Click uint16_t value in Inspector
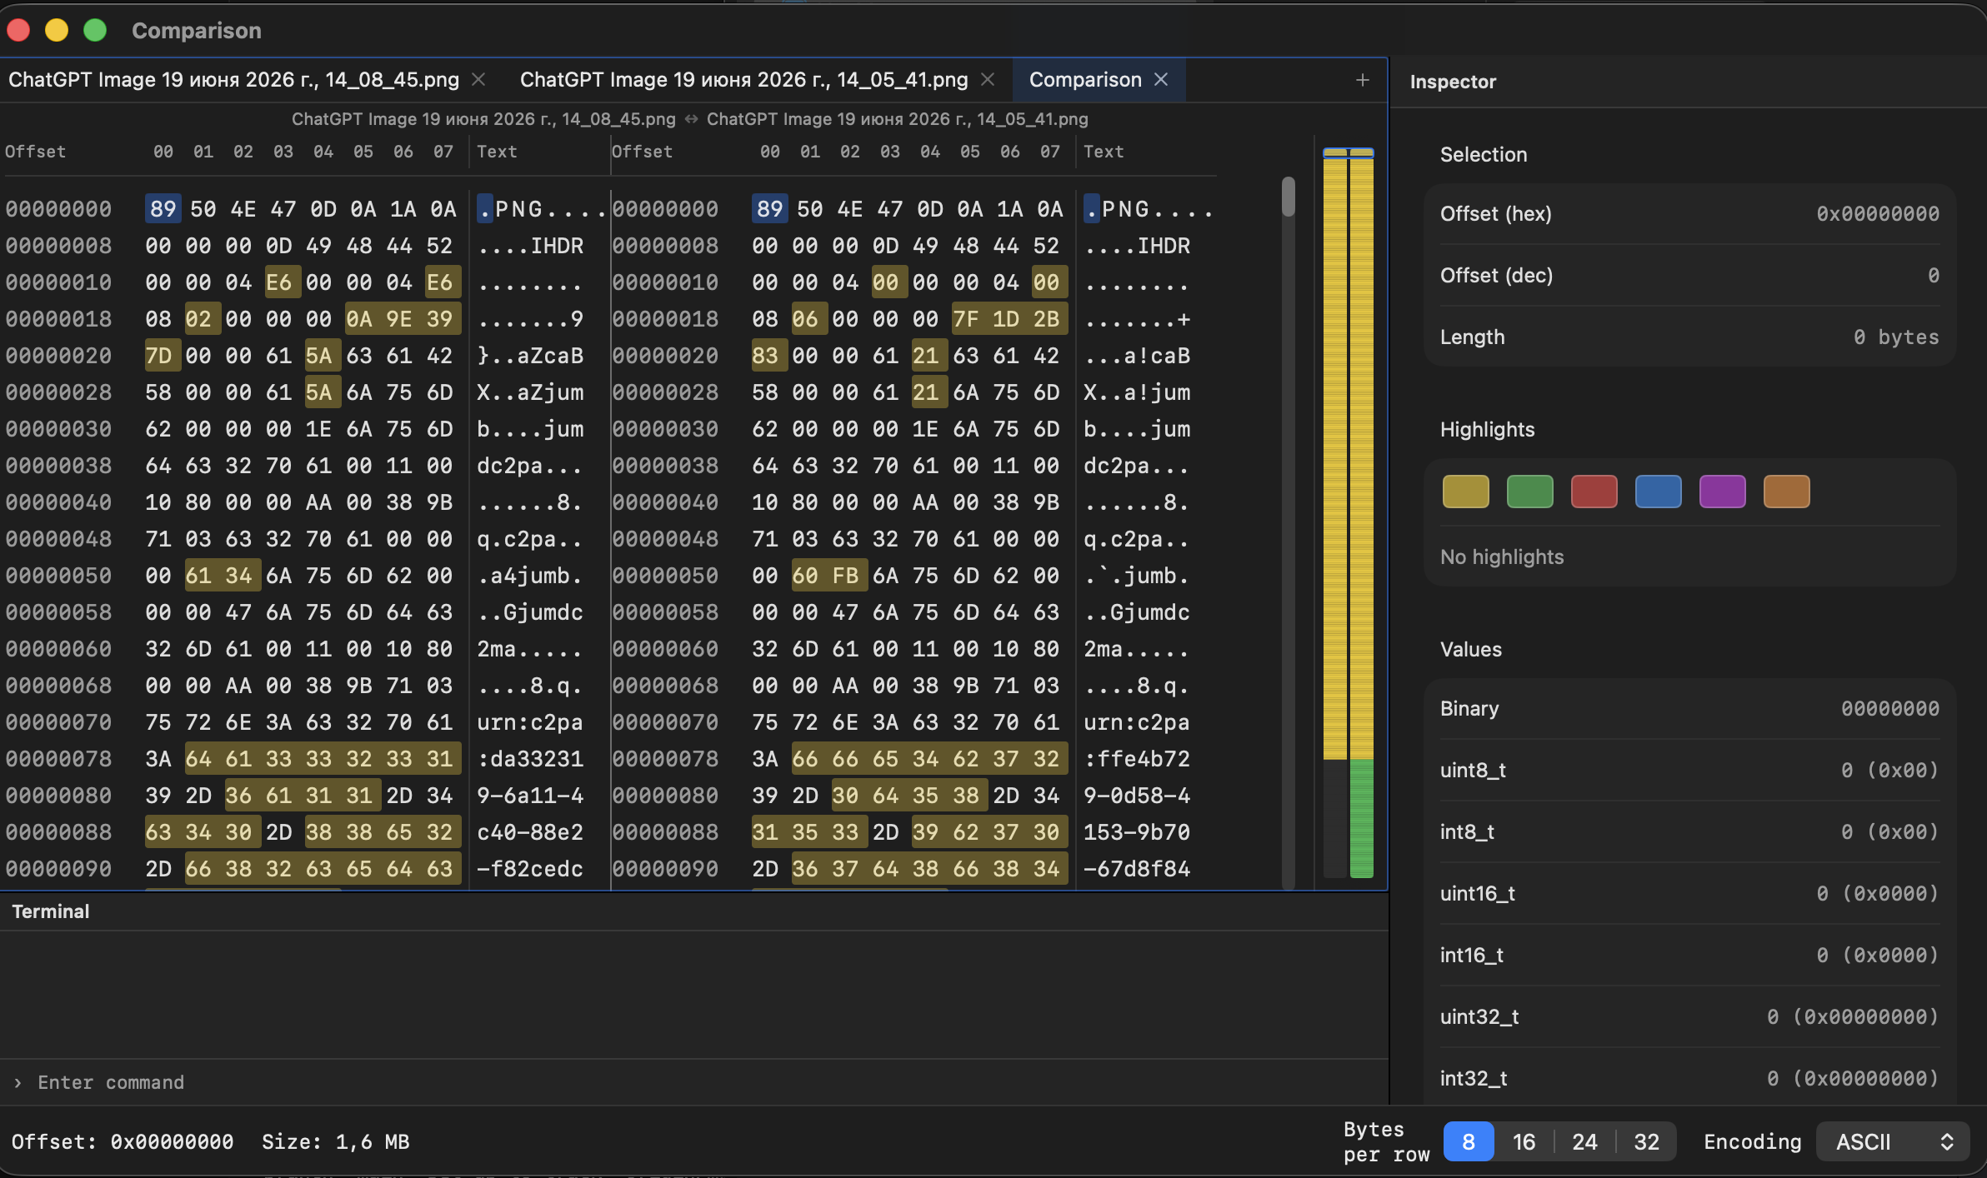1987x1178 pixels. [x=1877, y=893]
